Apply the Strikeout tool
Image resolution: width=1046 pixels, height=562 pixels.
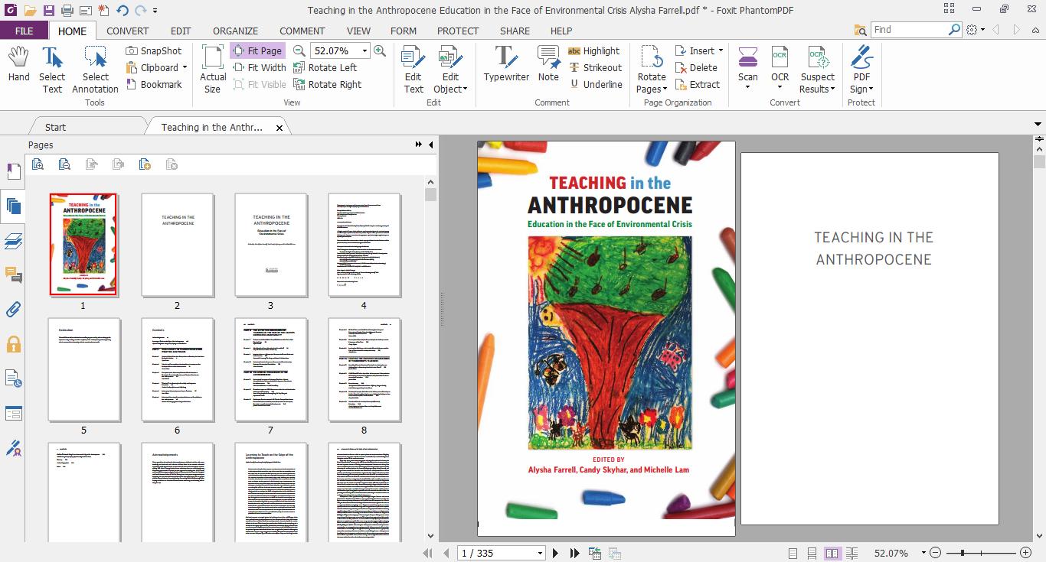click(x=595, y=67)
